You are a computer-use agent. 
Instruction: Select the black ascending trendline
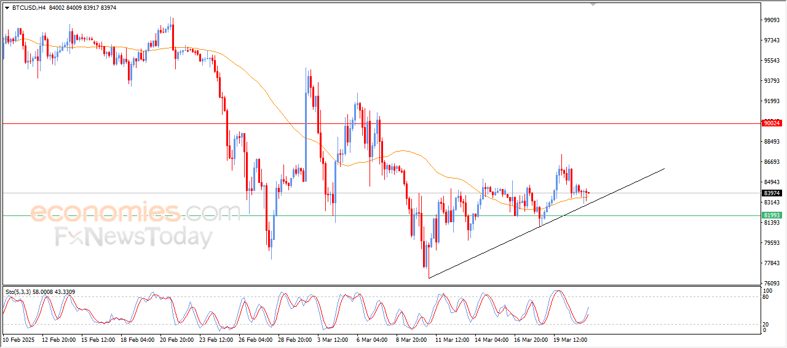547,223
